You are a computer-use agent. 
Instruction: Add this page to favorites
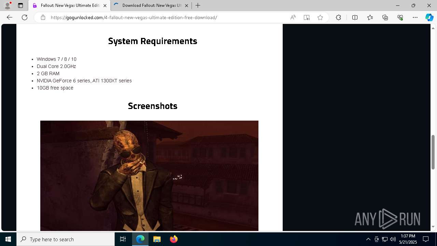point(320,17)
